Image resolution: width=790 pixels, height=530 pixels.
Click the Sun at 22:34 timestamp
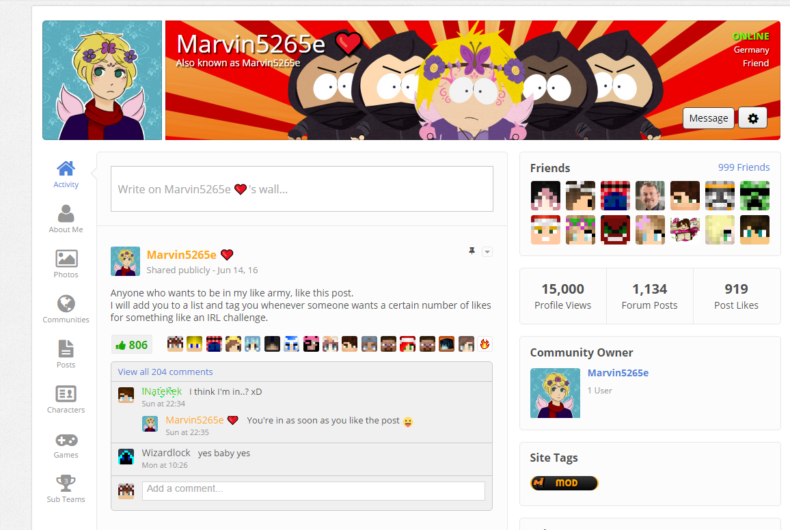coord(163,404)
